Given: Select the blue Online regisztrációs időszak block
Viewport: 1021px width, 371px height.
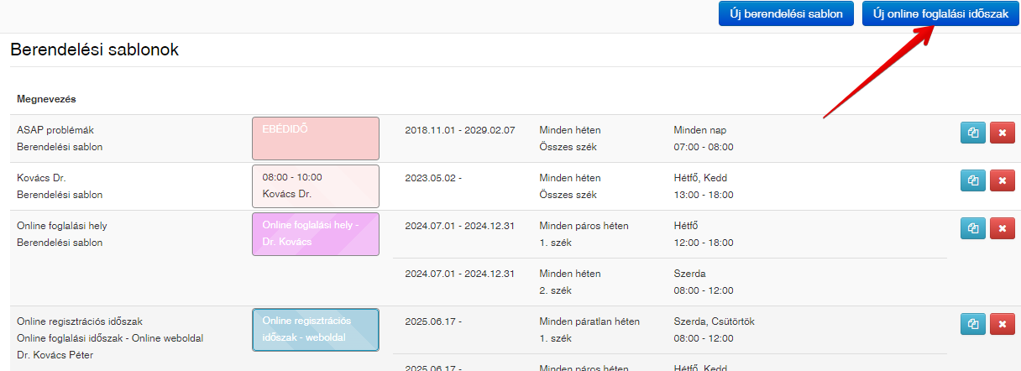Looking at the screenshot, I should (x=316, y=330).
